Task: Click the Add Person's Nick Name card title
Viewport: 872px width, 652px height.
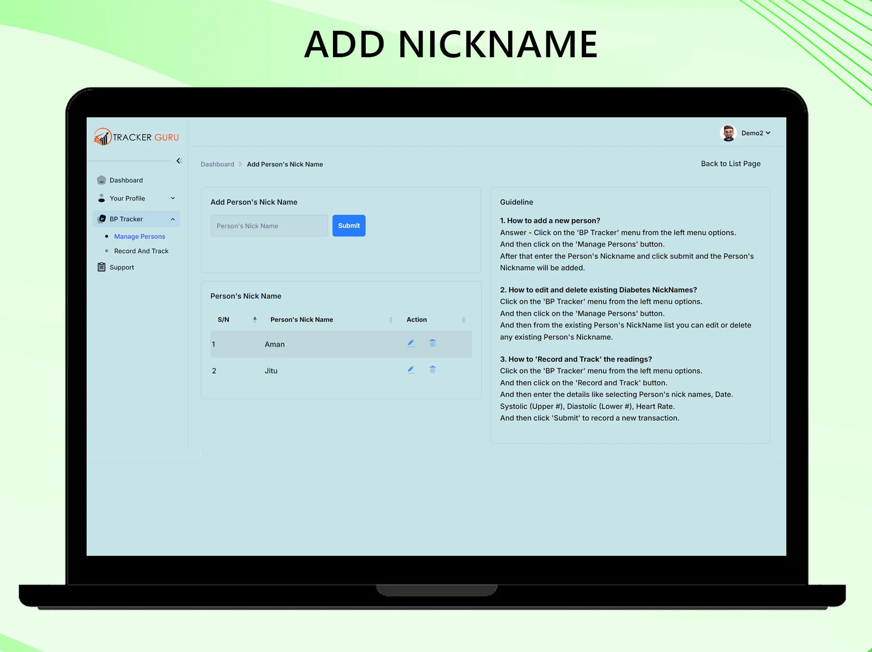Action: point(254,202)
